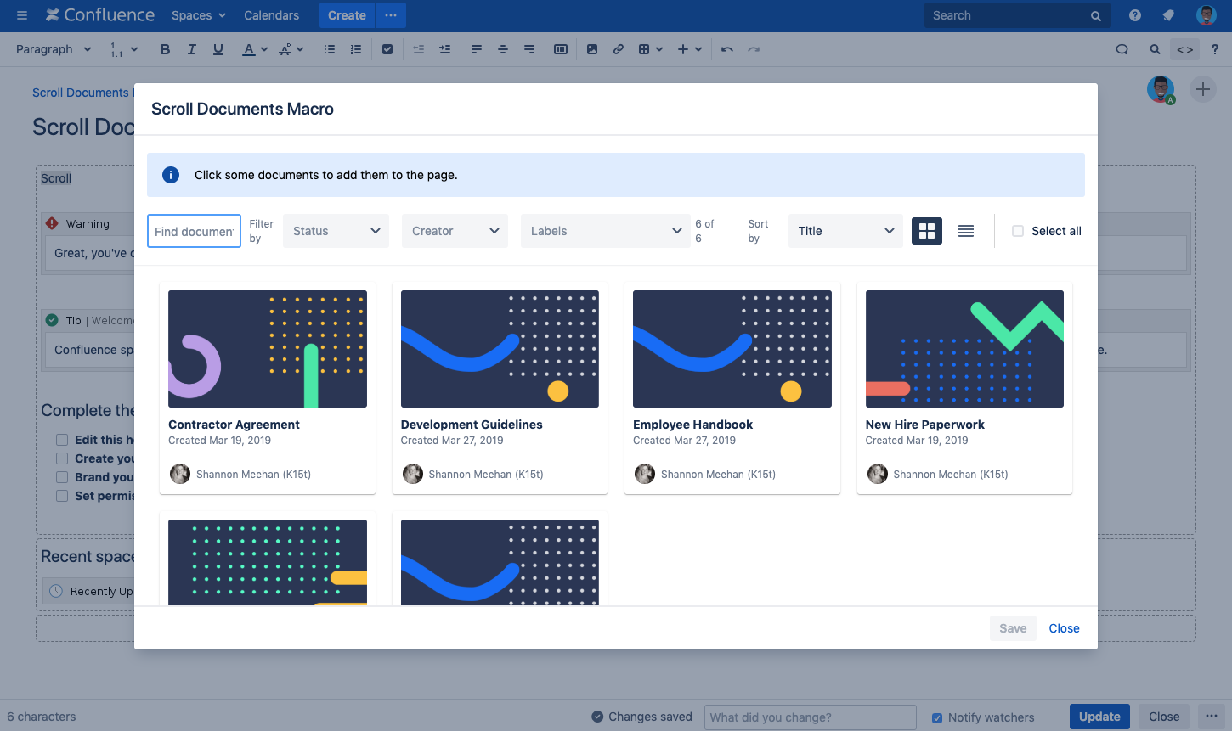Open the text color picker

coord(249,48)
